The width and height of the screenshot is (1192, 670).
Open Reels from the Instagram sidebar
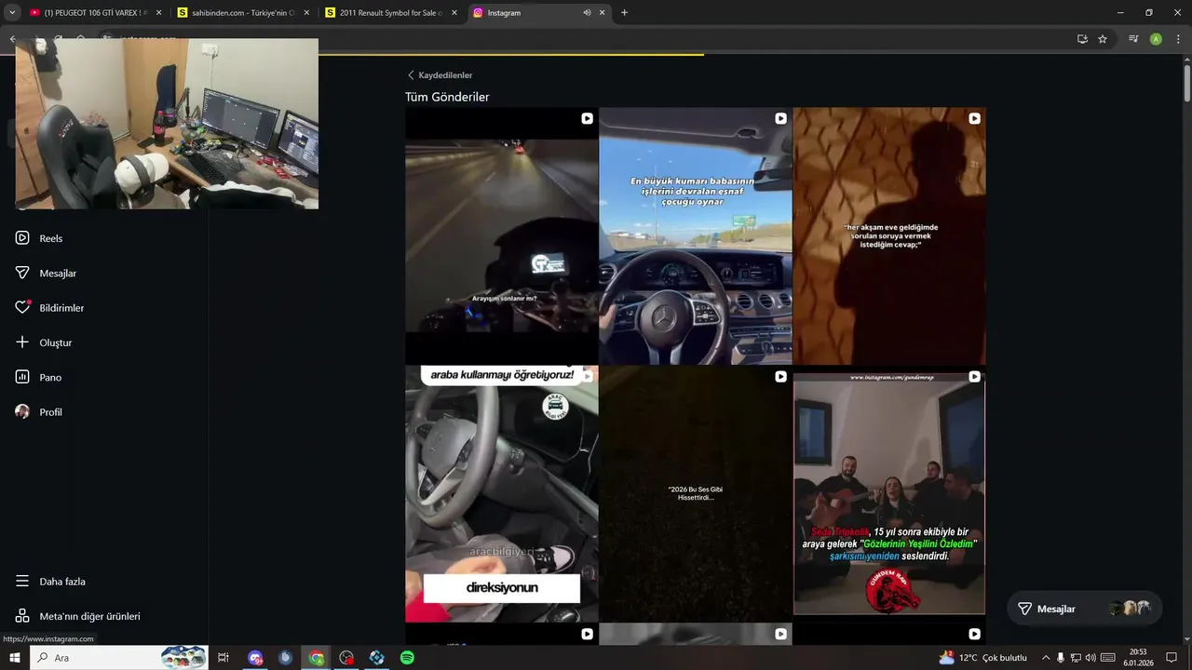[x=38, y=238]
